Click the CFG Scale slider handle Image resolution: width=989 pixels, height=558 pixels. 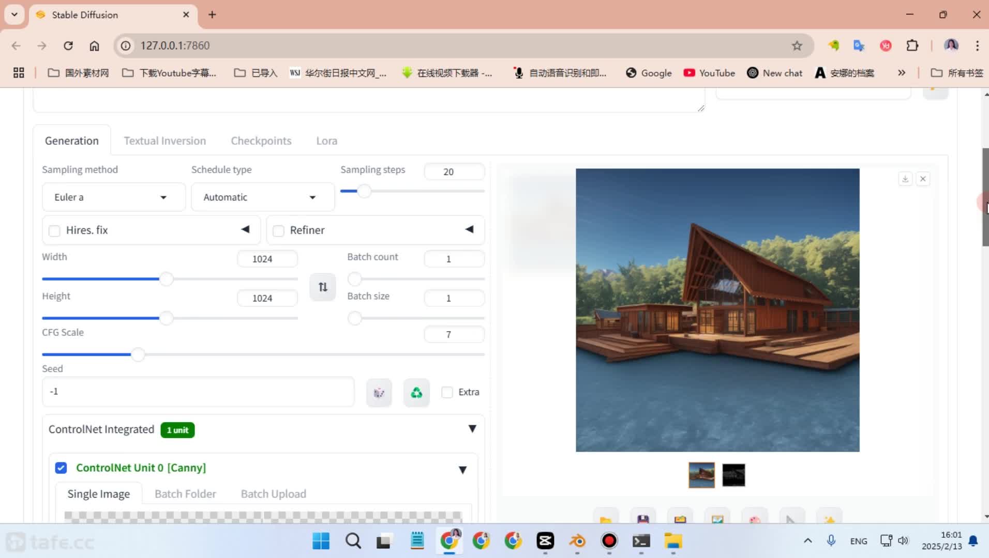(138, 355)
